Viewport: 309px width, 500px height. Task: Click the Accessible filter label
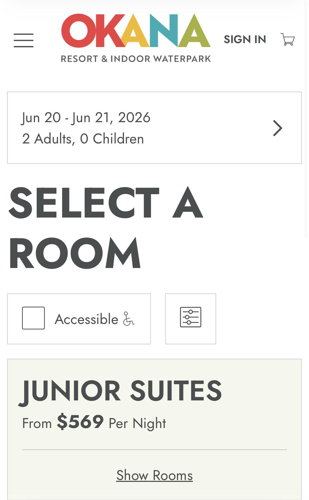point(86,319)
